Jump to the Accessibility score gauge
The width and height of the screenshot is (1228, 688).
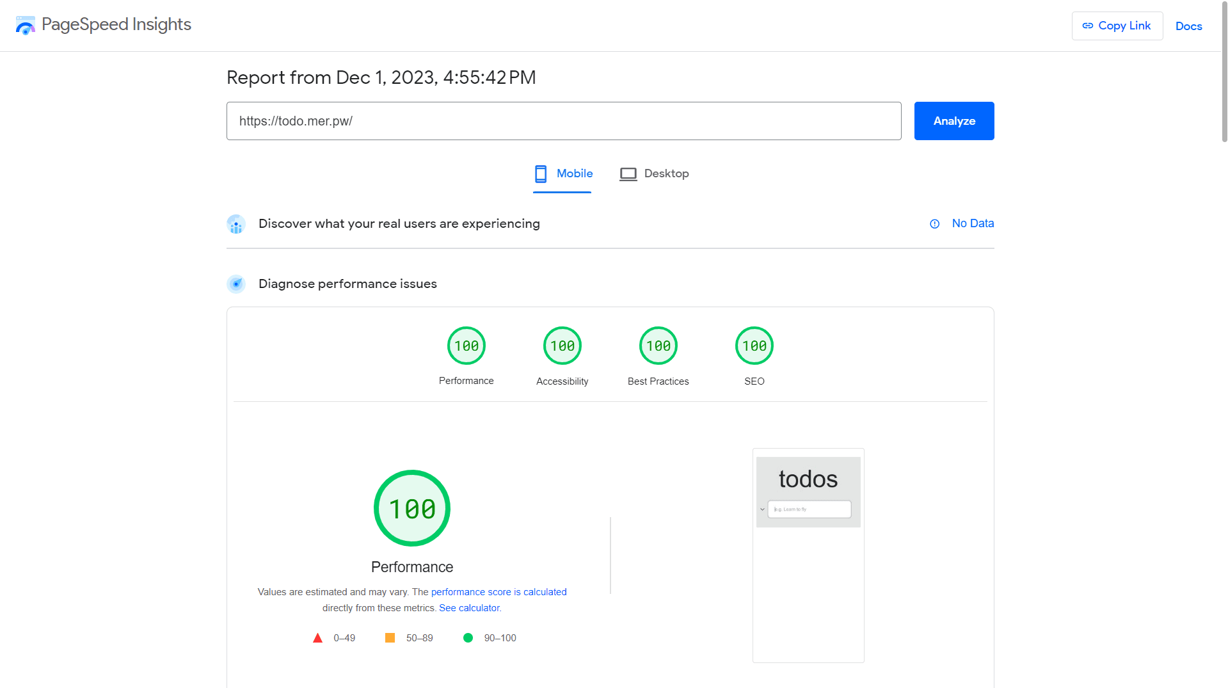[x=562, y=346]
